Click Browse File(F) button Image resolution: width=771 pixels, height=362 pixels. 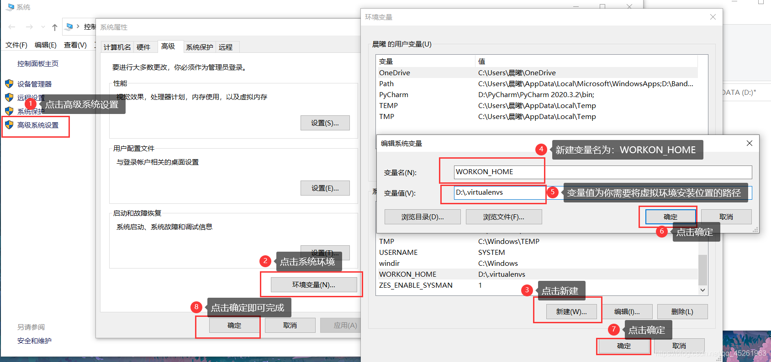click(x=504, y=217)
